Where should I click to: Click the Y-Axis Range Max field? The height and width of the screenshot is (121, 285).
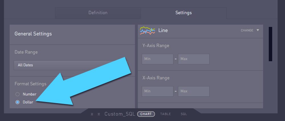tap(194, 59)
